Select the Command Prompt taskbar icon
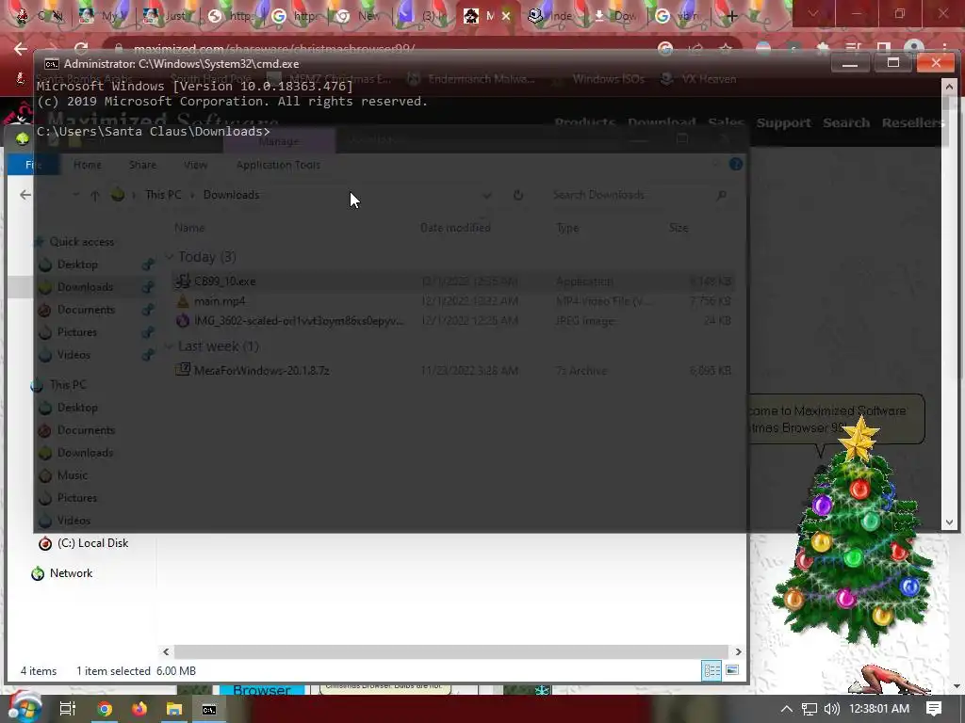This screenshot has width=965, height=723. pyautogui.click(x=209, y=709)
